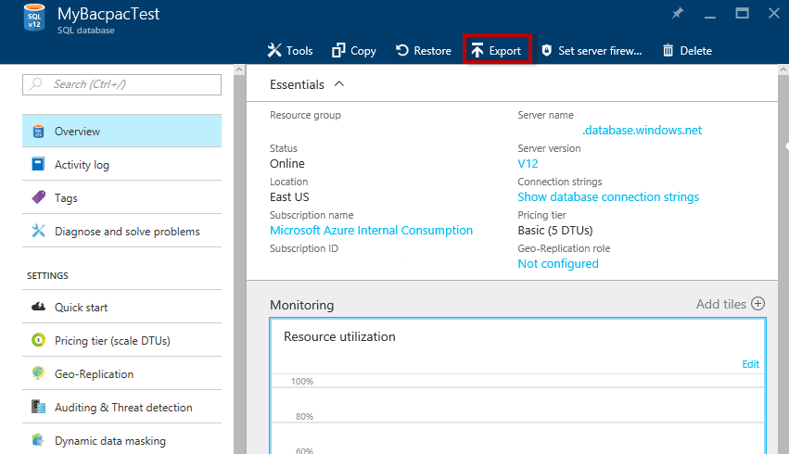Click the Restore database icon
The width and height of the screenshot is (789, 454).
coord(402,50)
